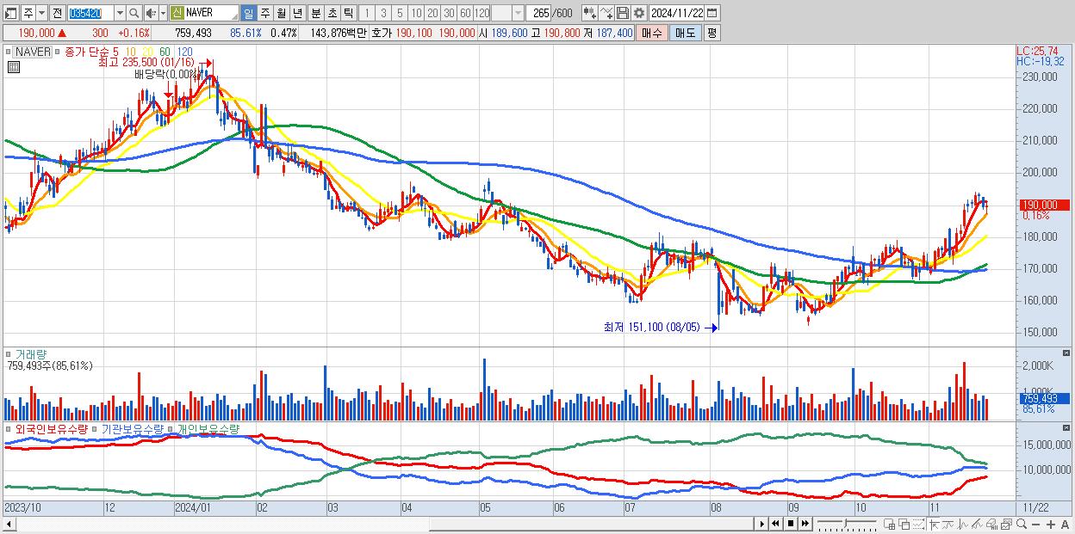Click the magnifier zoom icon at bottom

(x=1022, y=524)
